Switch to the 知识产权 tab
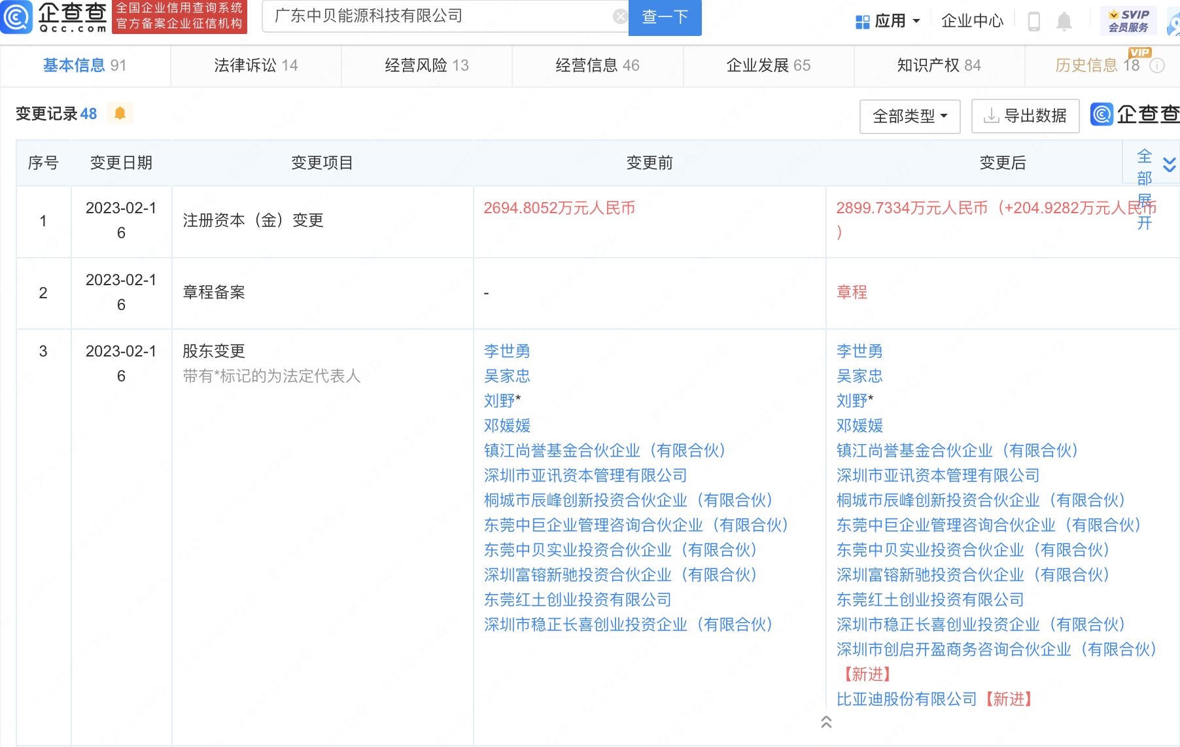This screenshot has height=747, width=1180. [x=939, y=65]
